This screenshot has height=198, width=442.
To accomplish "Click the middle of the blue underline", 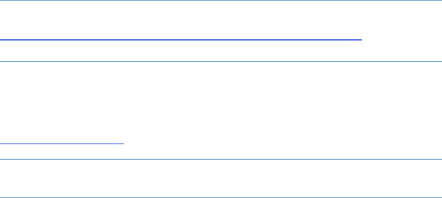I will 181,39.
